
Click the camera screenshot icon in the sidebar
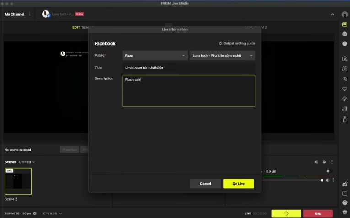[x=345, y=58]
